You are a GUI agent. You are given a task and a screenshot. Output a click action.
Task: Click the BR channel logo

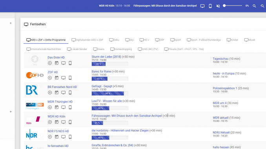pos(32,90)
